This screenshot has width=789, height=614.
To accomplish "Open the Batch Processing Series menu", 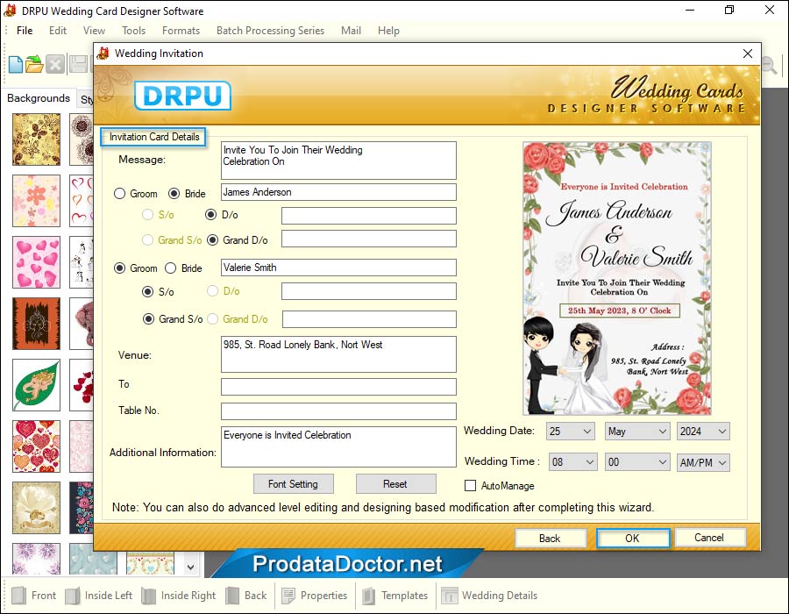I will pos(270,31).
